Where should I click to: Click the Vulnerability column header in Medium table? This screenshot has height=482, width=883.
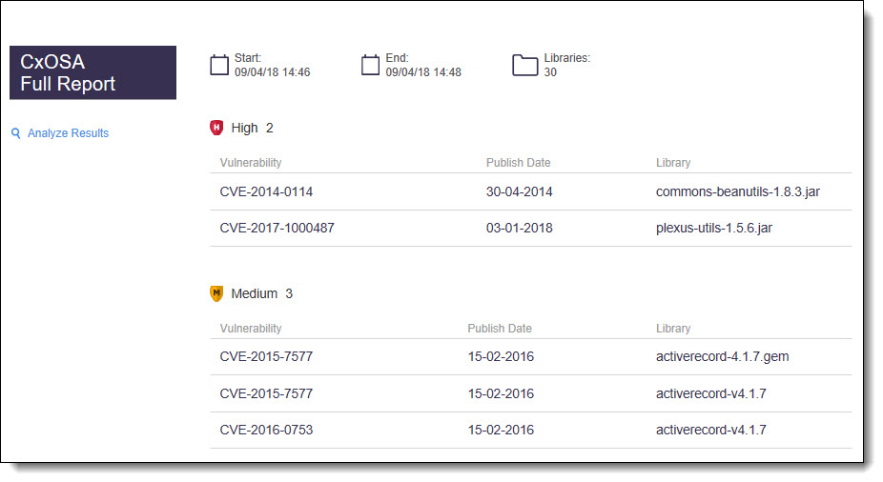(x=251, y=329)
